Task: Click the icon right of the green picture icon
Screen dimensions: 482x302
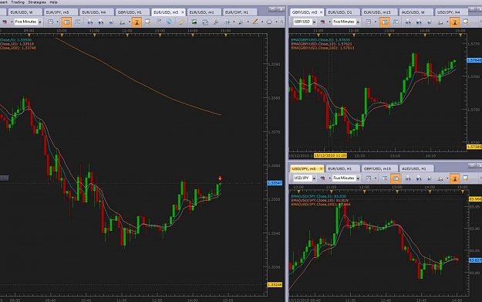Action: (x=205, y=22)
